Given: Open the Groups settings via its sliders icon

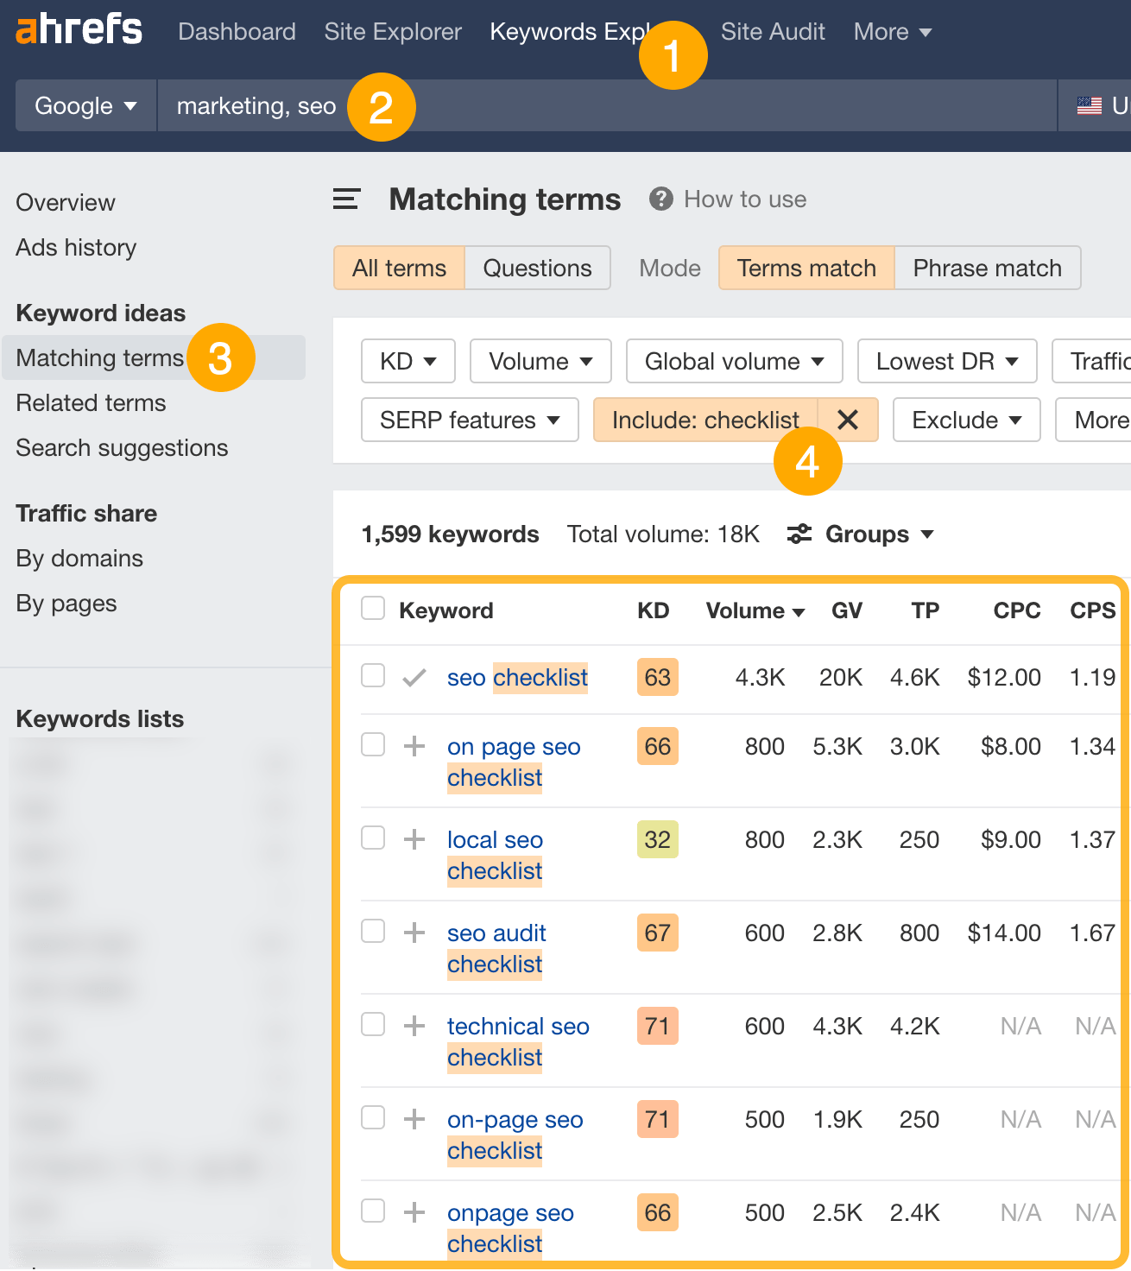Looking at the screenshot, I should tap(799, 534).
